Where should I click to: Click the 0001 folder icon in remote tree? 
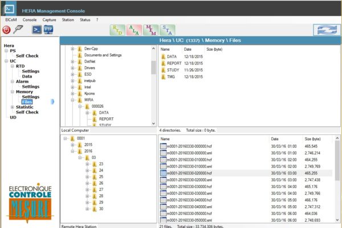click(72, 139)
